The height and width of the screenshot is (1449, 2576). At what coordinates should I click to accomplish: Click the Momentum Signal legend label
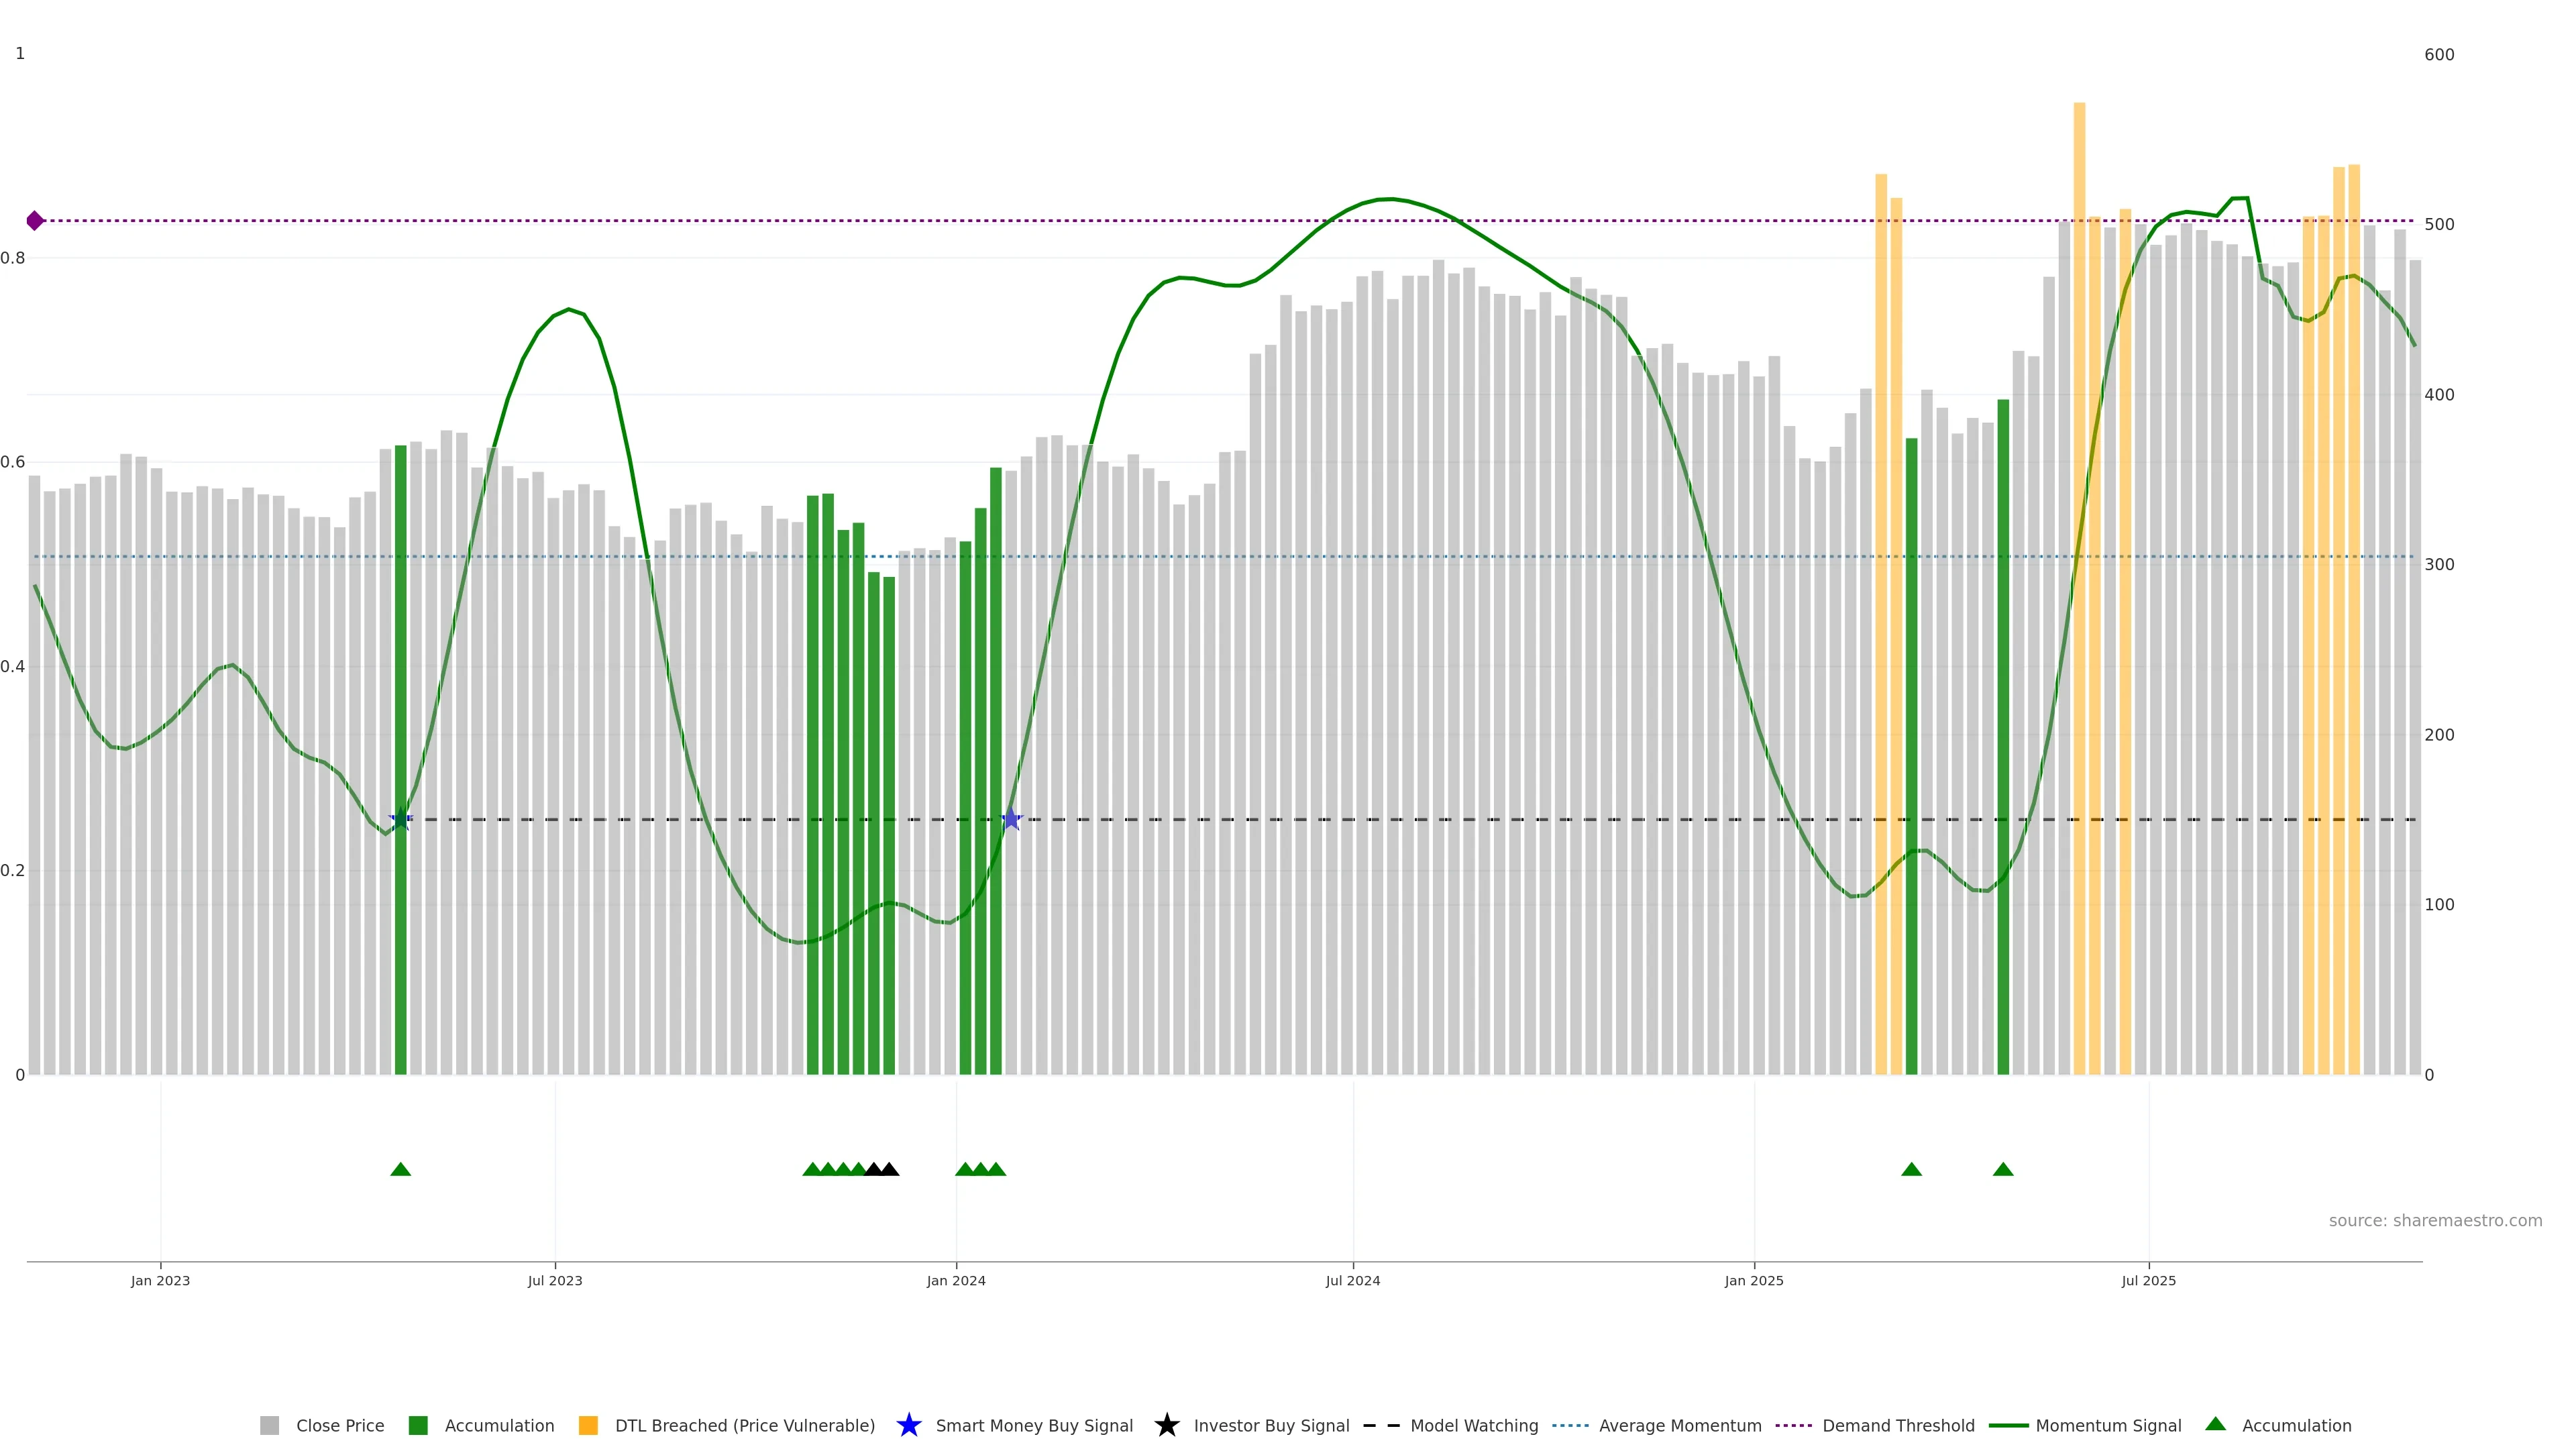[x=2108, y=1425]
